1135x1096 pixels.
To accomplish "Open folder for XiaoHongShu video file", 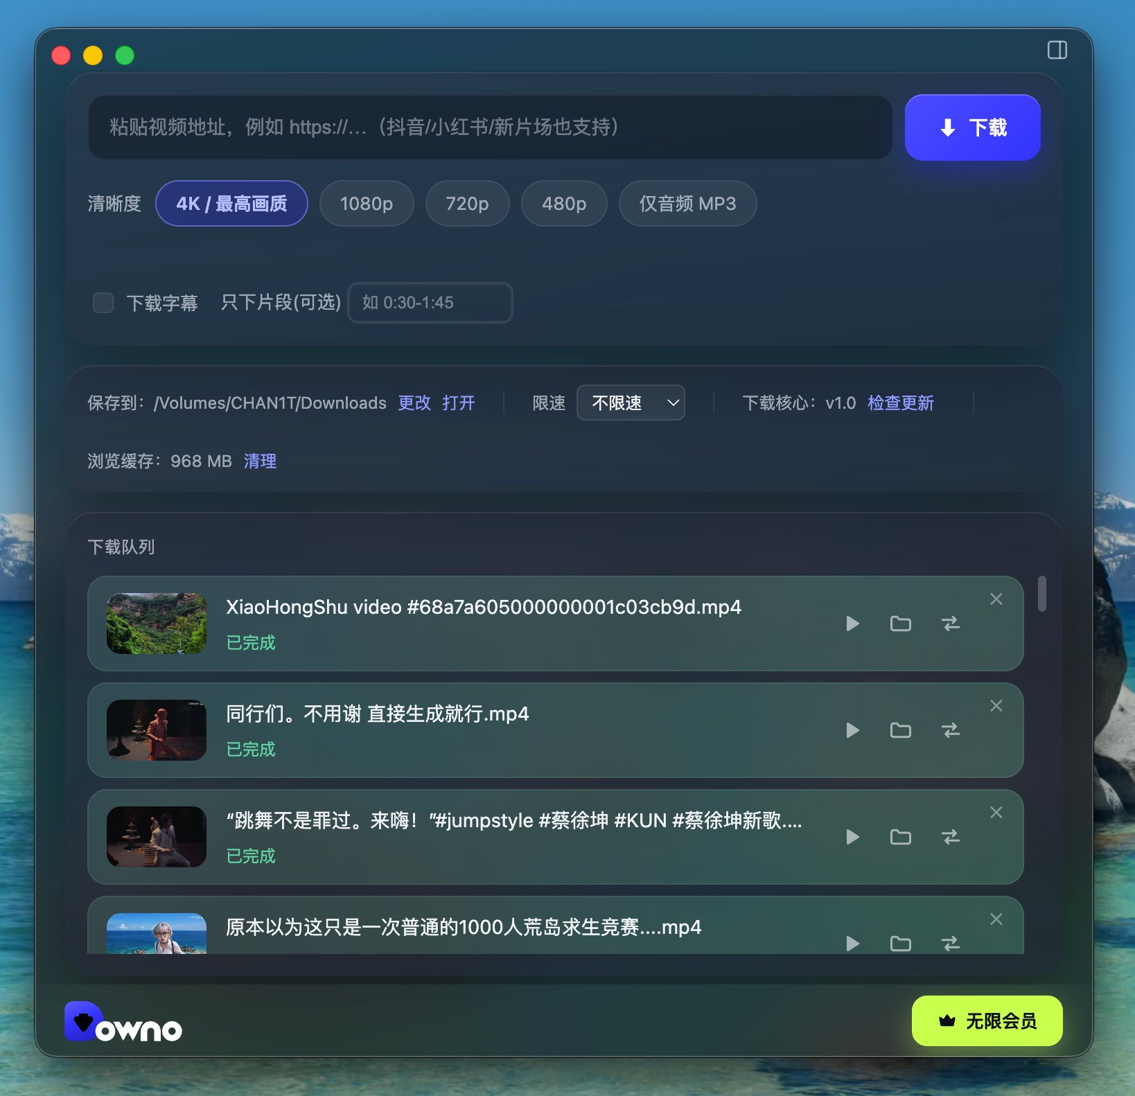I will 901,624.
